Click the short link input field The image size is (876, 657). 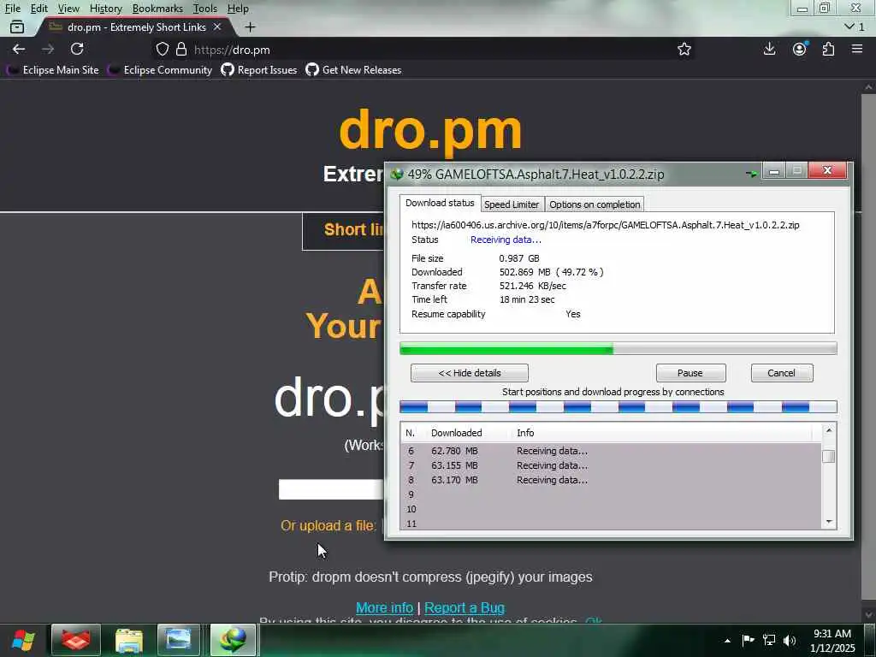tap(331, 488)
